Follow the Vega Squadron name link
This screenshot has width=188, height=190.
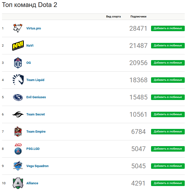[x=37, y=166]
